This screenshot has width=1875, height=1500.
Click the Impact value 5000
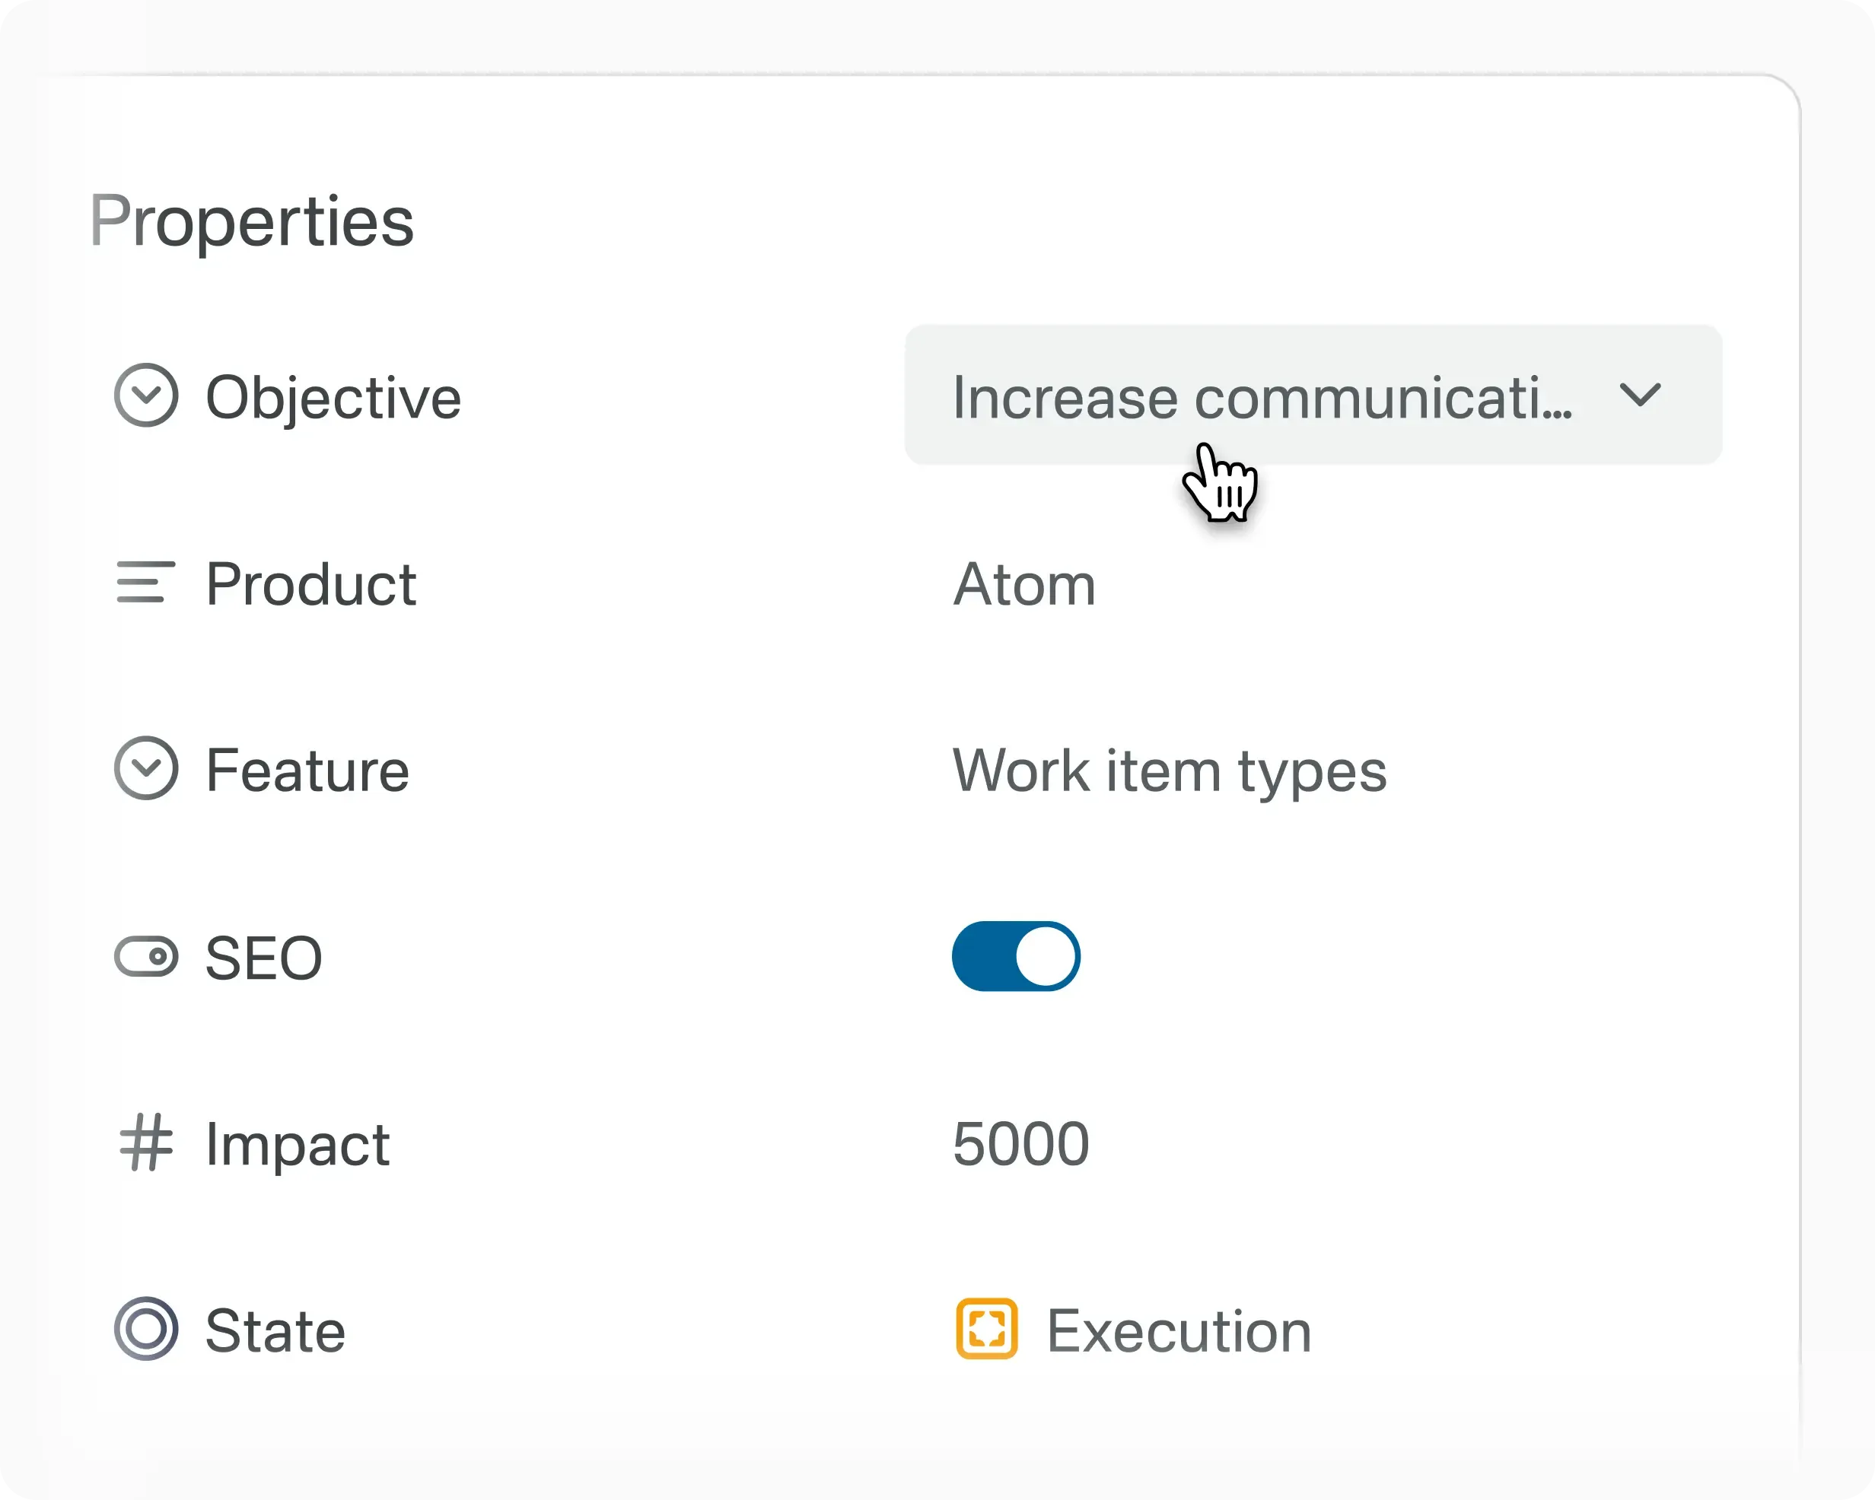[x=1021, y=1143]
